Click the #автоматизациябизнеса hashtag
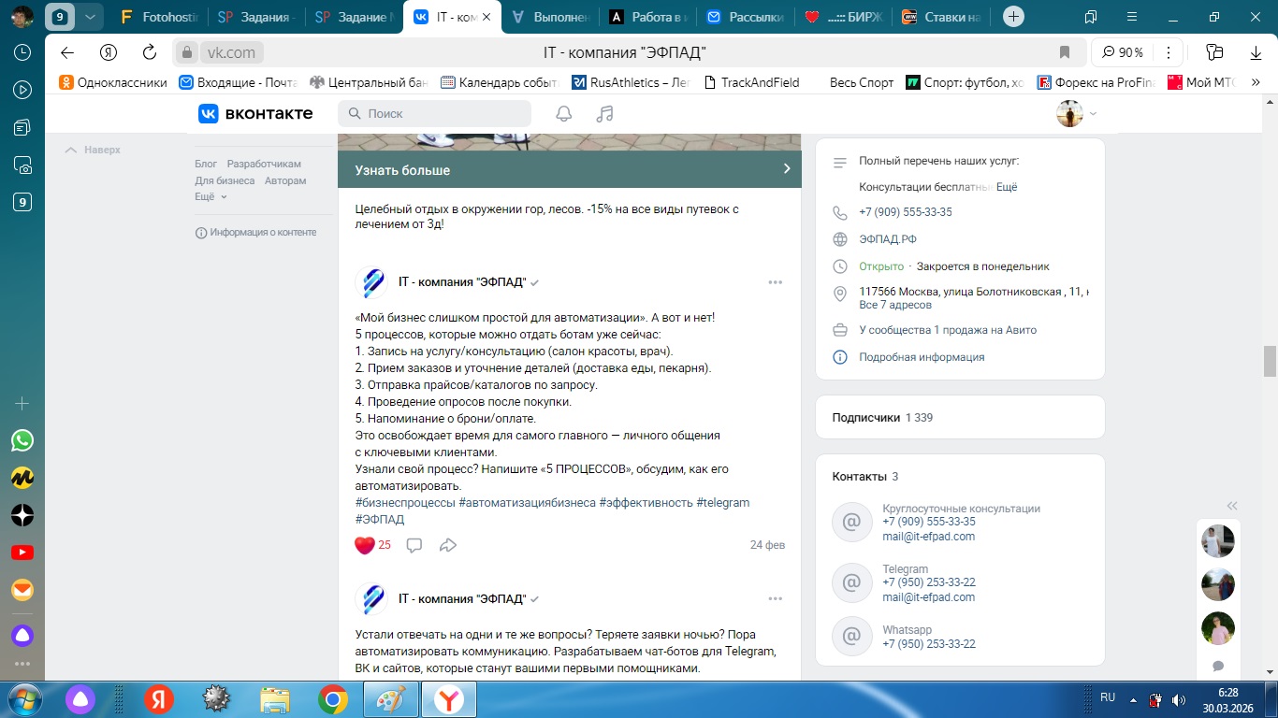 [x=528, y=503]
